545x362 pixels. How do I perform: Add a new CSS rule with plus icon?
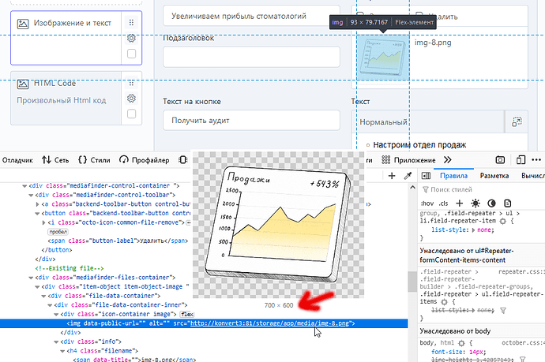460,203
